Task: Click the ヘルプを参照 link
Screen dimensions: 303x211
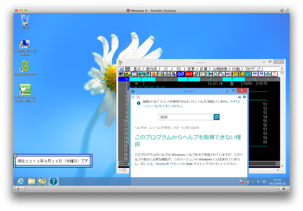Action: (x=162, y=128)
